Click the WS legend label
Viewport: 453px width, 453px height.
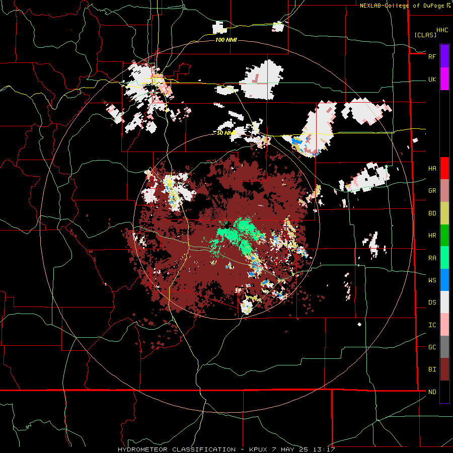click(432, 280)
